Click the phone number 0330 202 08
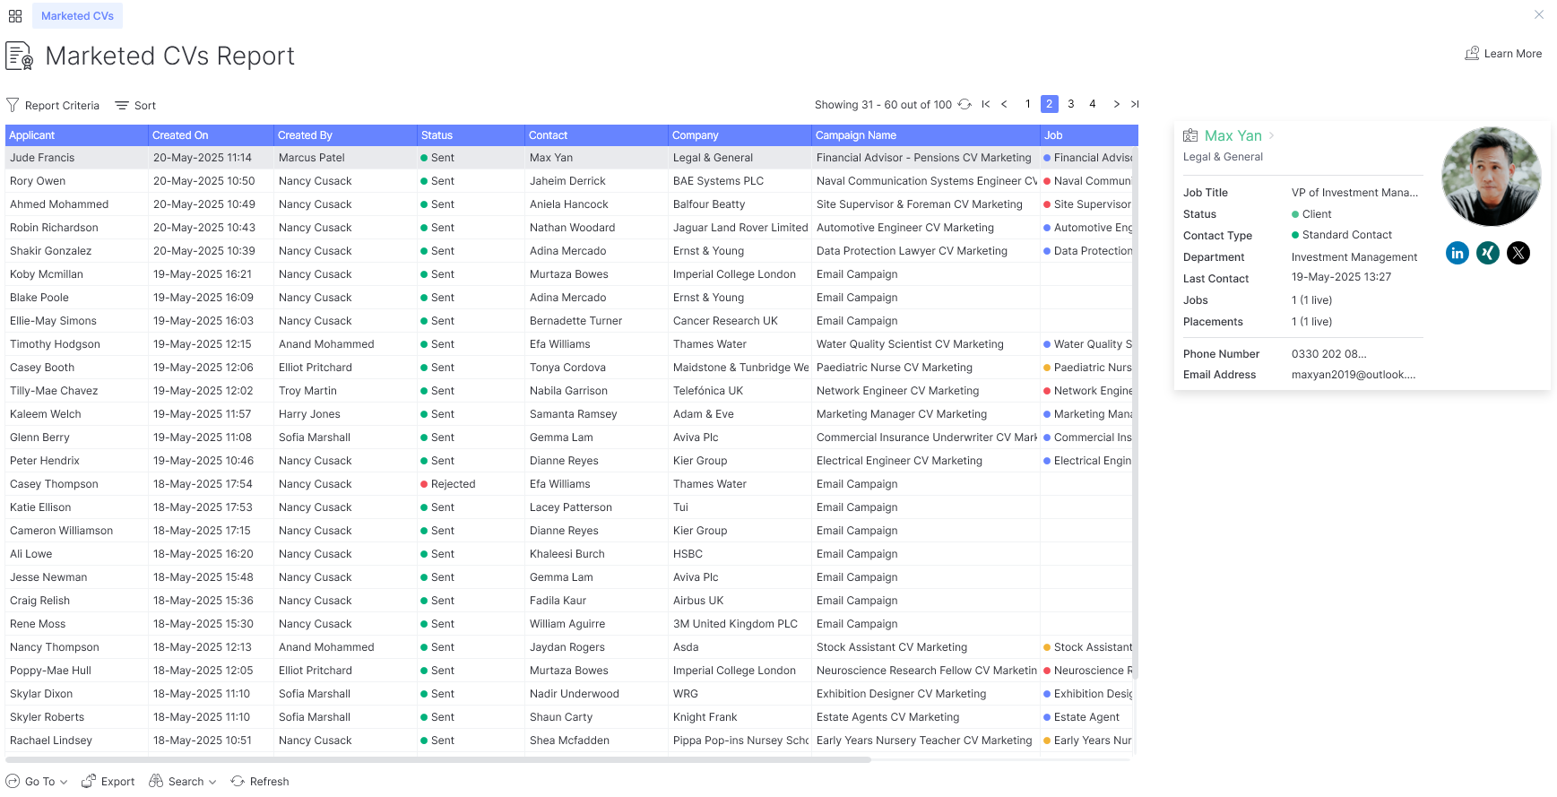This screenshot has height=797, width=1557. (x=1329, y=354)
